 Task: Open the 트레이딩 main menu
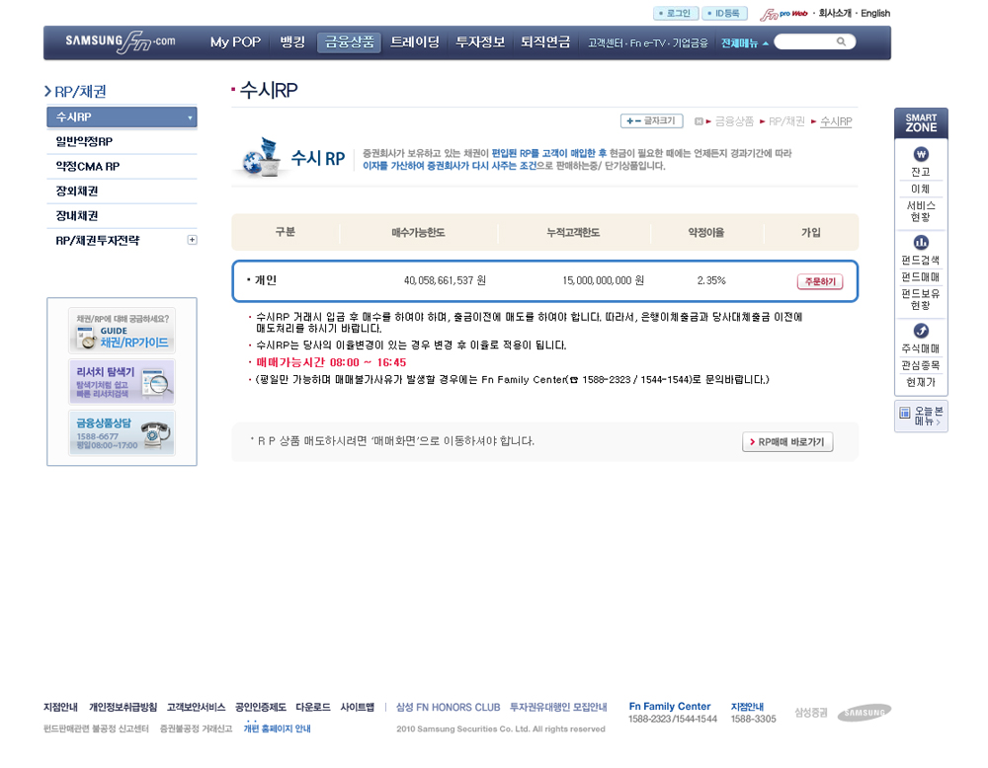(414, 42)
